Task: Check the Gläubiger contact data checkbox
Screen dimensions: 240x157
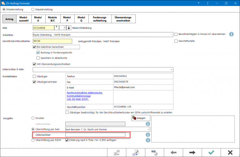Action: 34,76
